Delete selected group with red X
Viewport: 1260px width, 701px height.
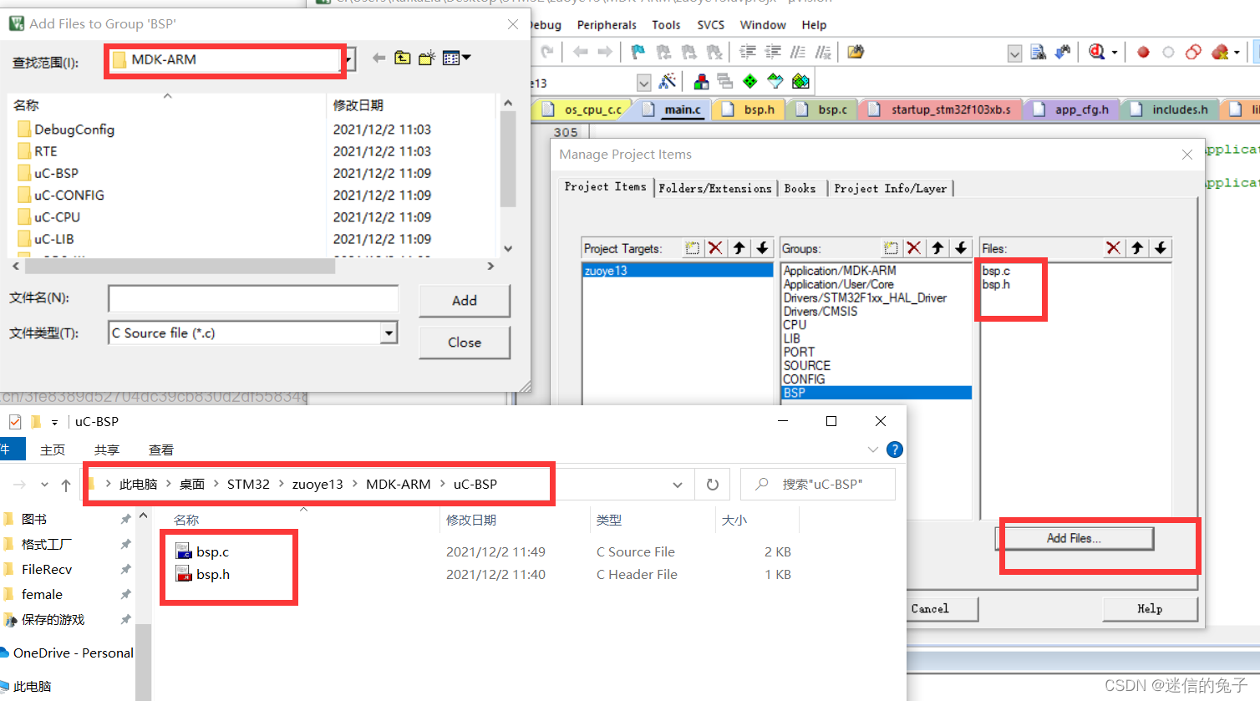coord(914,248)
